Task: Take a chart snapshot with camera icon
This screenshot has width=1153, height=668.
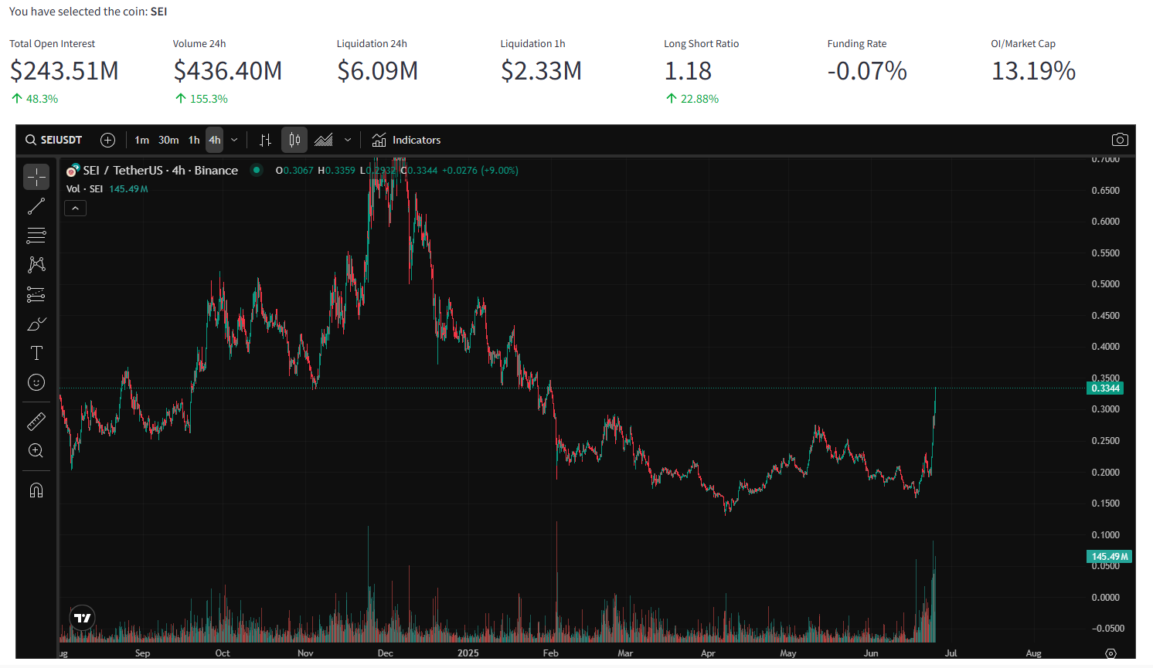Action: pos(1120,140)
